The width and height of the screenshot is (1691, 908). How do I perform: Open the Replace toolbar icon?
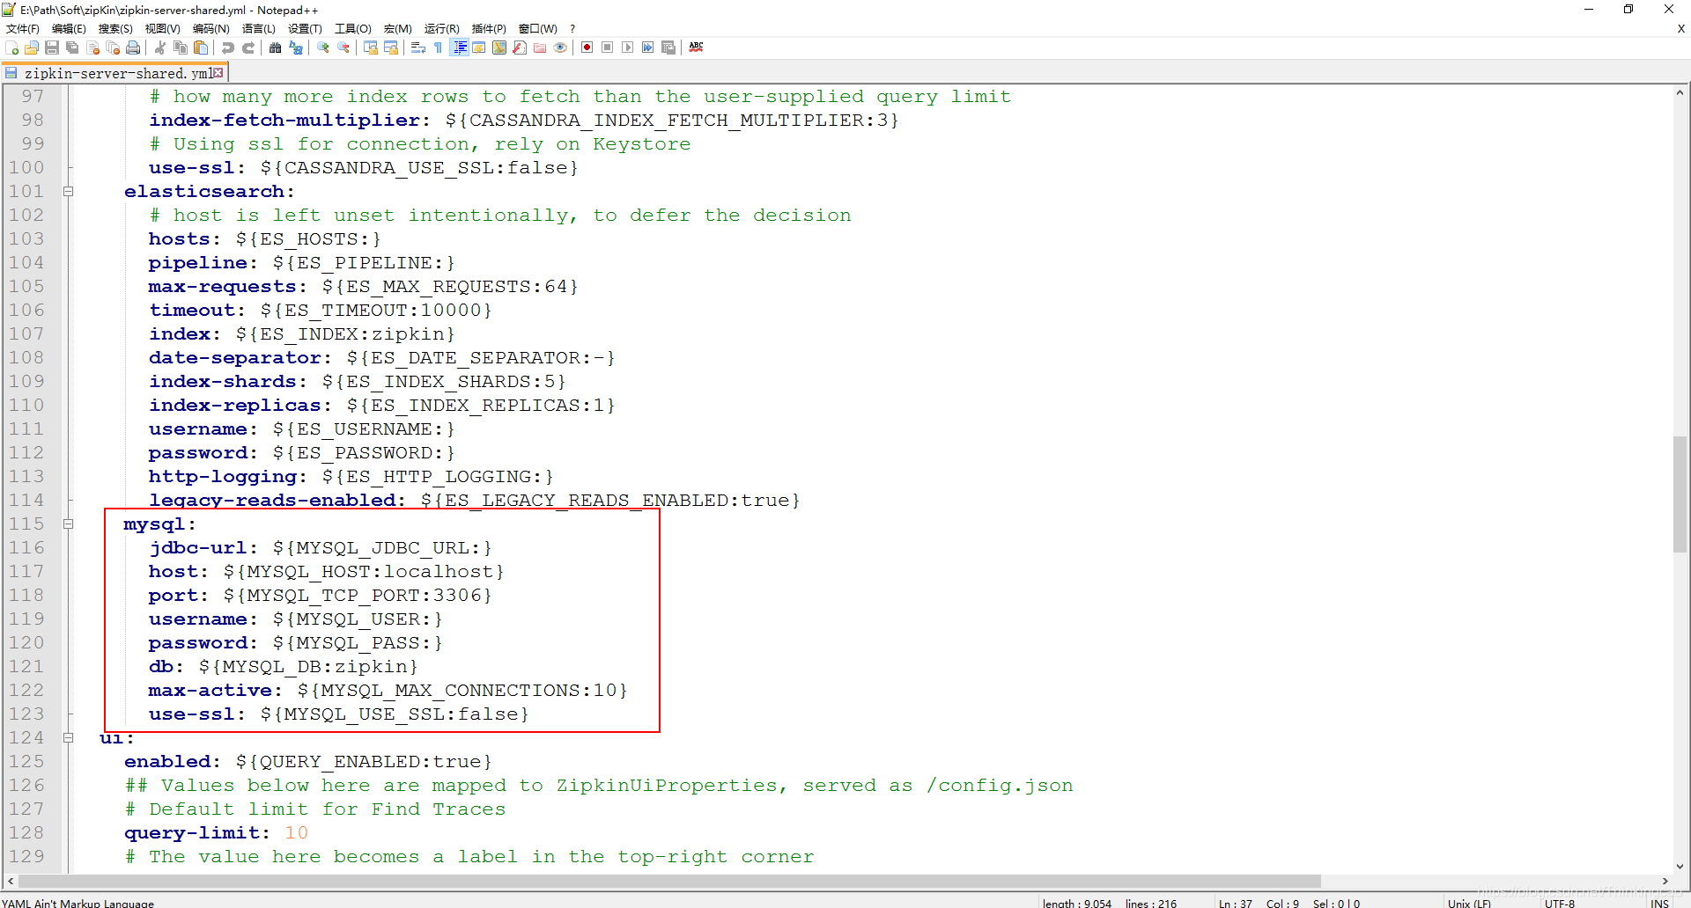296,48
